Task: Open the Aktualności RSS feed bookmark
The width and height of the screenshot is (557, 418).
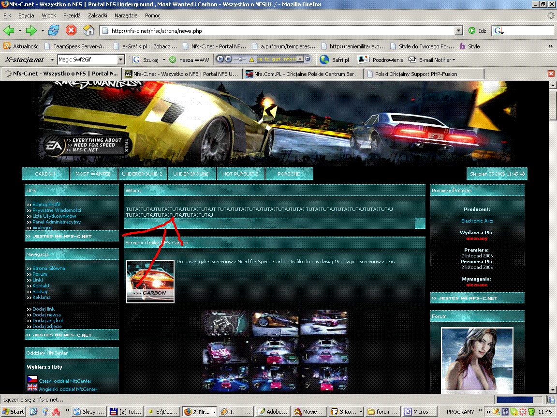Action: click(x=21, y=46)
